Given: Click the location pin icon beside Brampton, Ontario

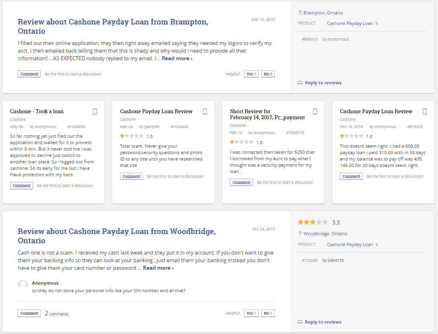Looking at the screenshot, I should coord(300,13).
